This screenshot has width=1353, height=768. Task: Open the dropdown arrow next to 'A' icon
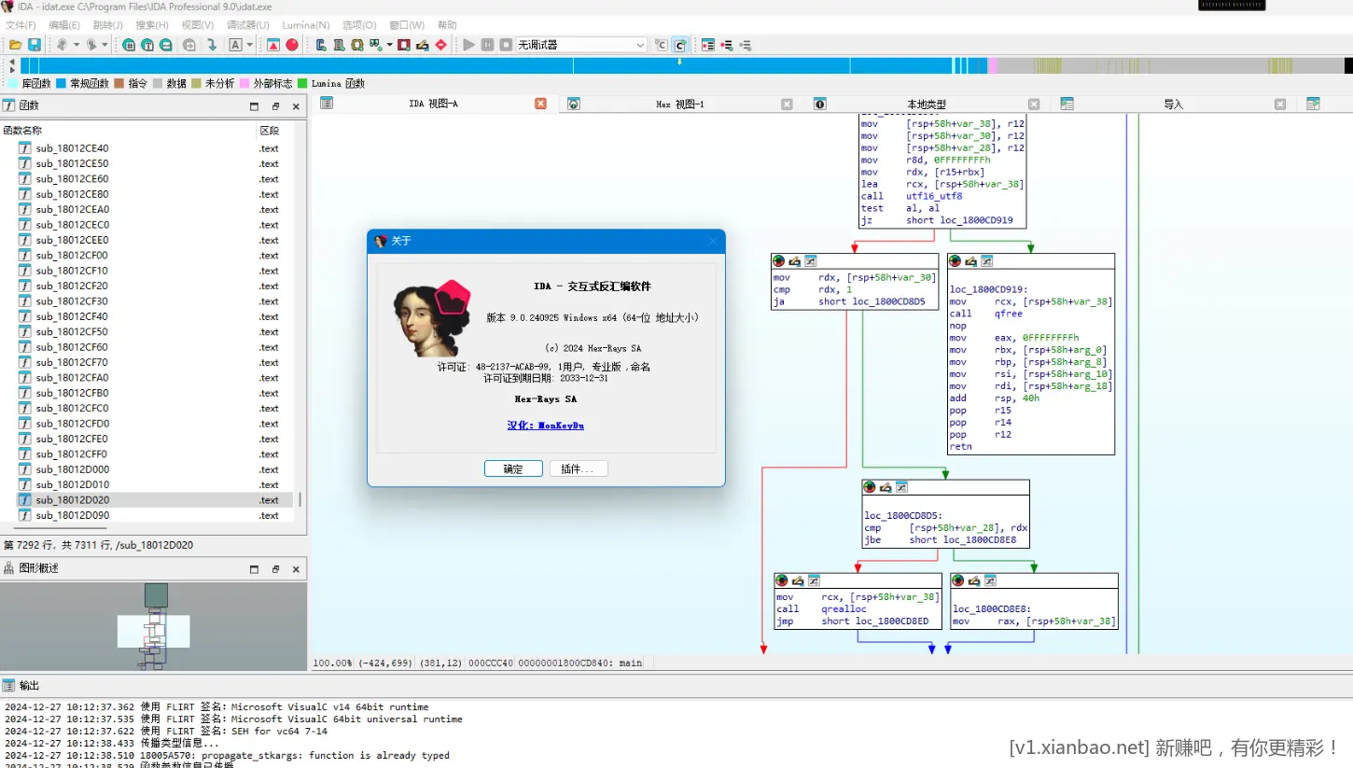(249, 45)
